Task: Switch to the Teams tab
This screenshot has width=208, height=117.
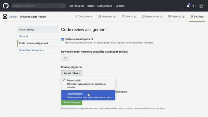Action: 129,17
